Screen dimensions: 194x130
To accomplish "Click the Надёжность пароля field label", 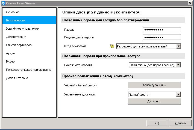I will [78, 65].
